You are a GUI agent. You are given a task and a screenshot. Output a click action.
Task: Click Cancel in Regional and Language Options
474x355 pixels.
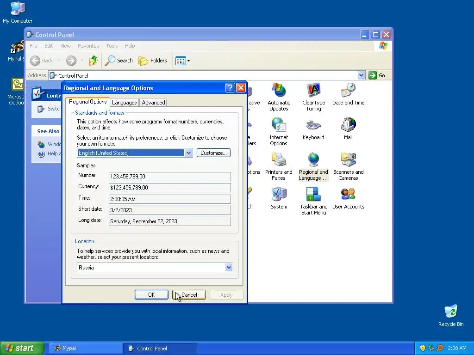click(189, 294)
